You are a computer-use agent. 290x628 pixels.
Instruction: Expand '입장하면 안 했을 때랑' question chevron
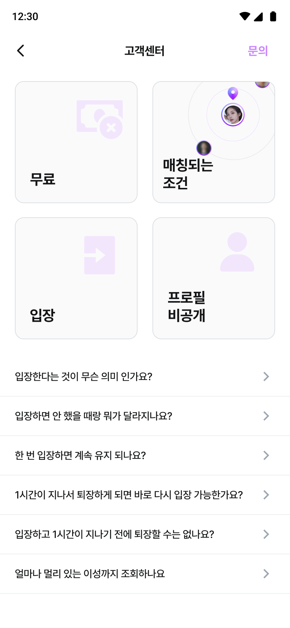click(x=266, y=416)
